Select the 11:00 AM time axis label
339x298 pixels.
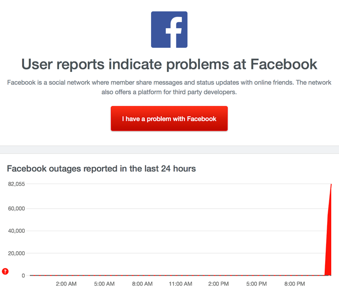pyautogui.click(x=180, y=284)
